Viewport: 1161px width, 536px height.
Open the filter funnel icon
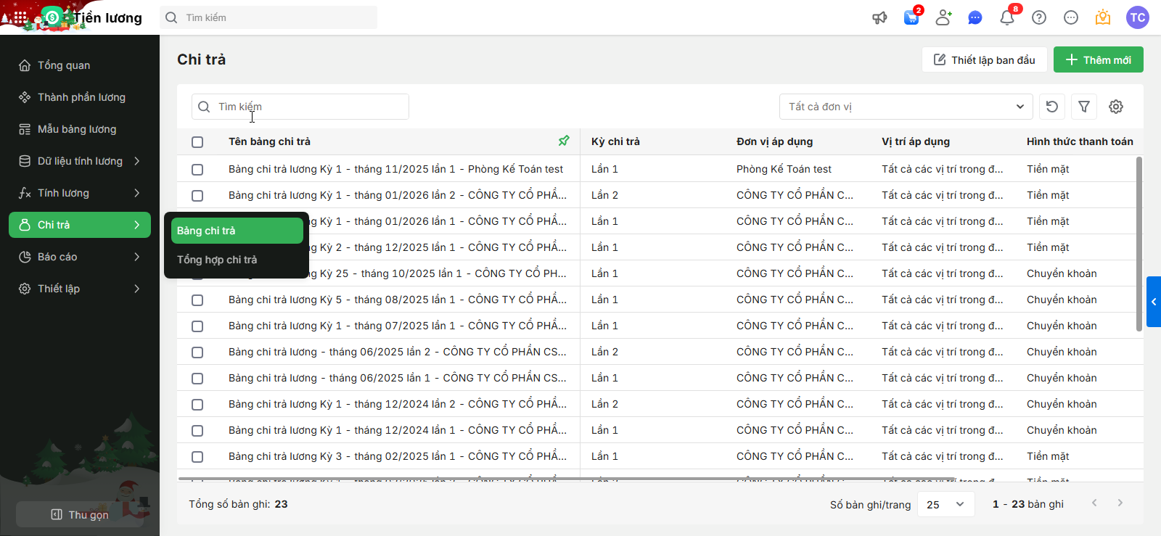1084,107
